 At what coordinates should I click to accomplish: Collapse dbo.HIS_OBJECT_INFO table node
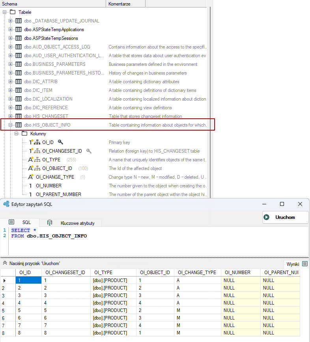[x=10, y=125]
